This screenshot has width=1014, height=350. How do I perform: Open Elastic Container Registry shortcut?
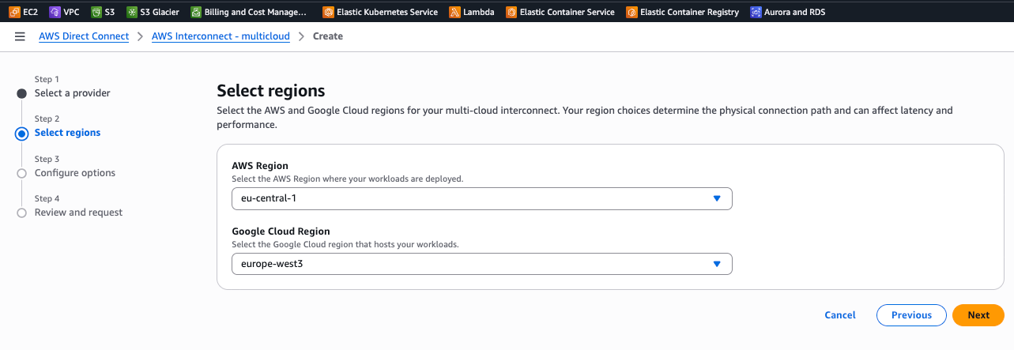[682, 12]
